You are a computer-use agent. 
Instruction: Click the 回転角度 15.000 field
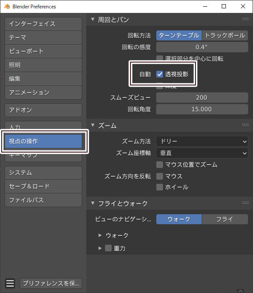point(202,109)
